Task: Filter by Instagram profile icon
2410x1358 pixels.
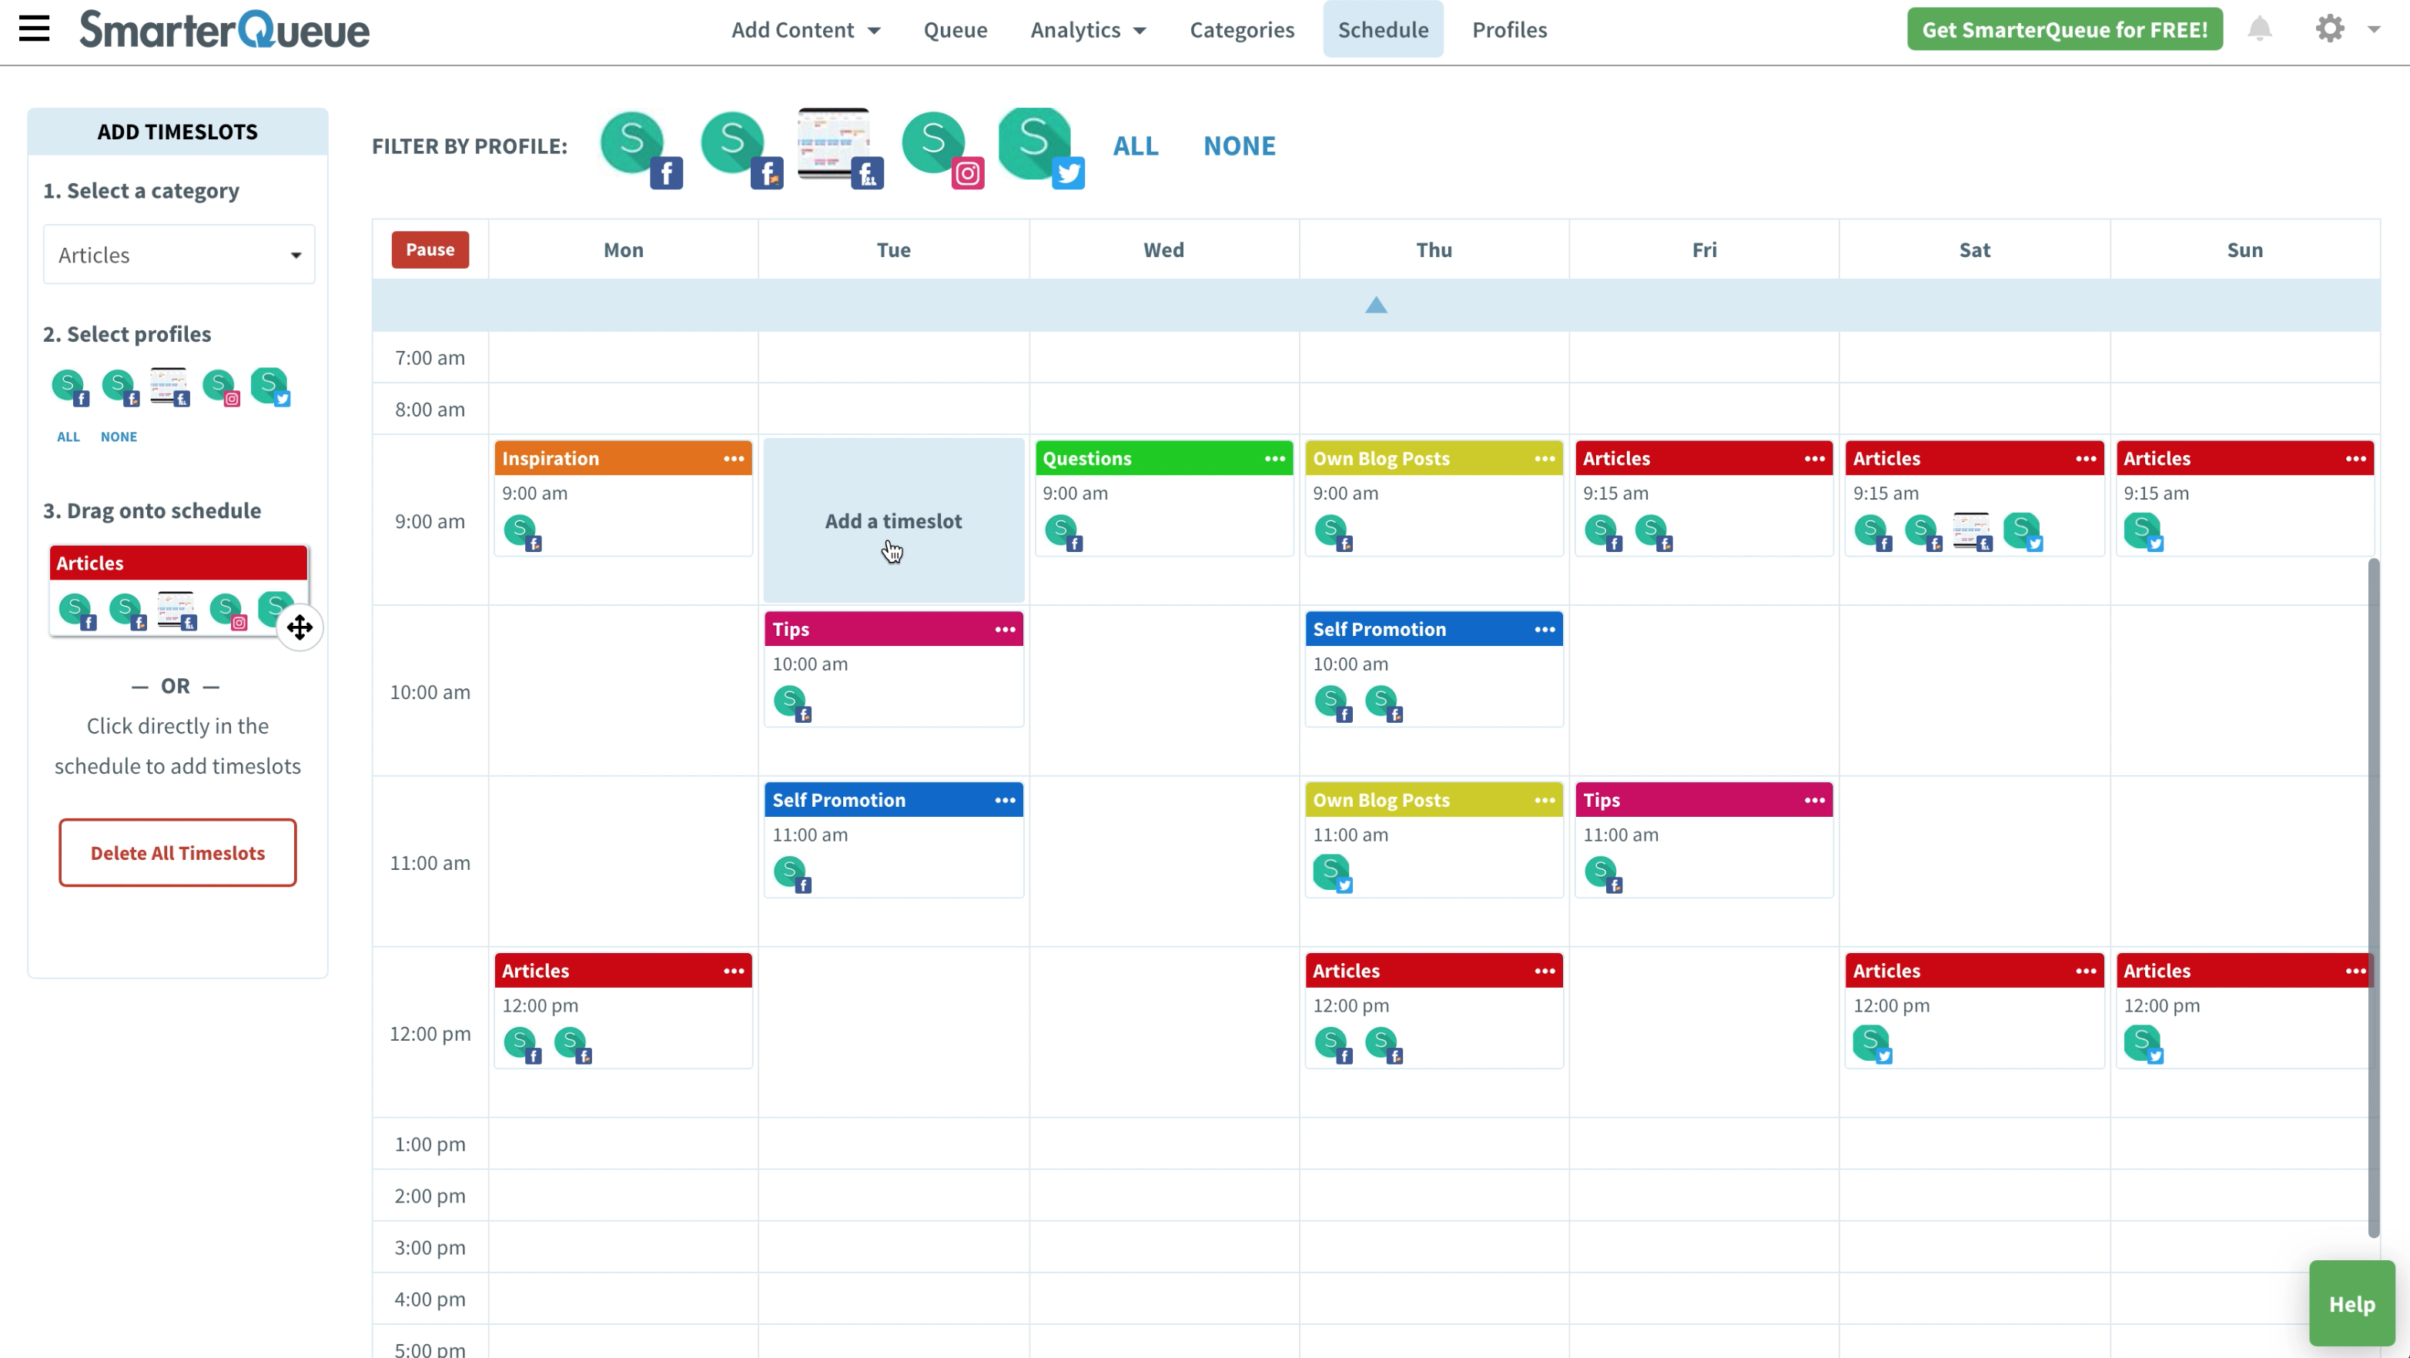Action: tap(943, 149)
